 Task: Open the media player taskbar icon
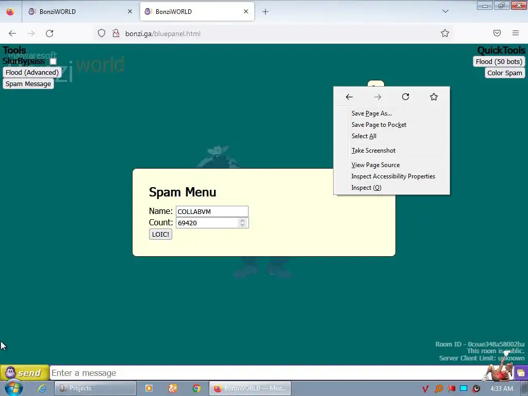149,388
